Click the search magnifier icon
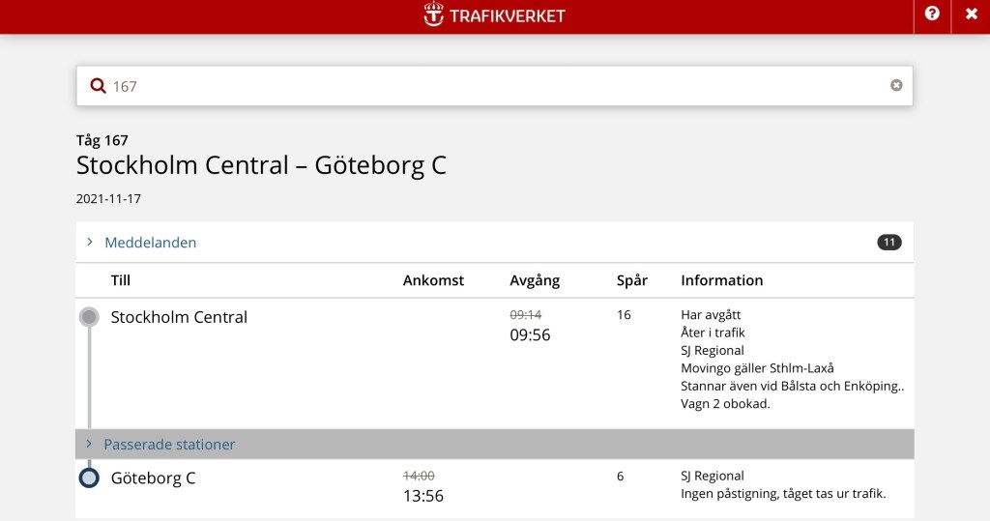The height and width of the screenshot is (521, 990). point(98,86)
